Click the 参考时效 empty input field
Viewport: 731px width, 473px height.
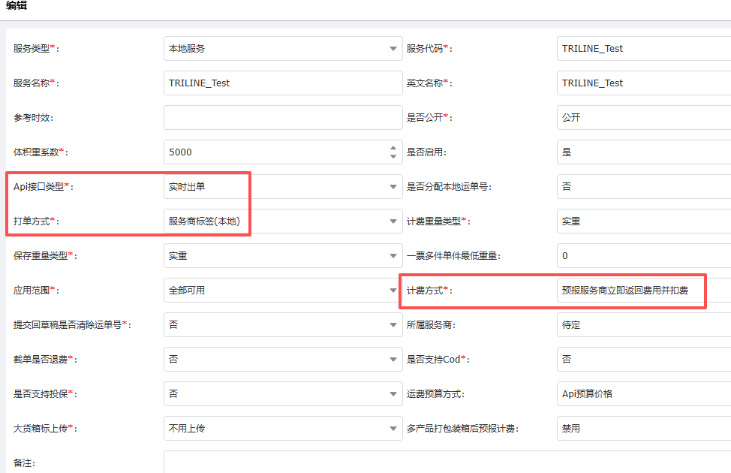pyautogui.click(x=283, y=118)
